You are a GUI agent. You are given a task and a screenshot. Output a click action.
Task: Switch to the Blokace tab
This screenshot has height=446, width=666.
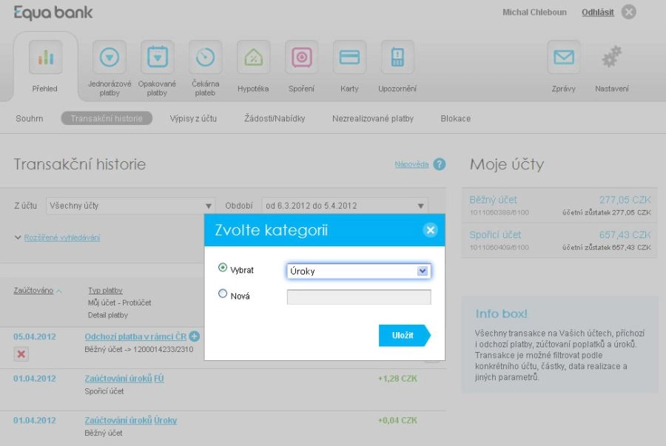click(x=455, y=118)
